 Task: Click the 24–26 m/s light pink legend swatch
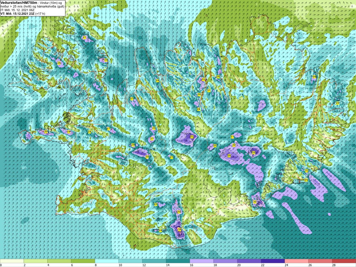(297, 261)
